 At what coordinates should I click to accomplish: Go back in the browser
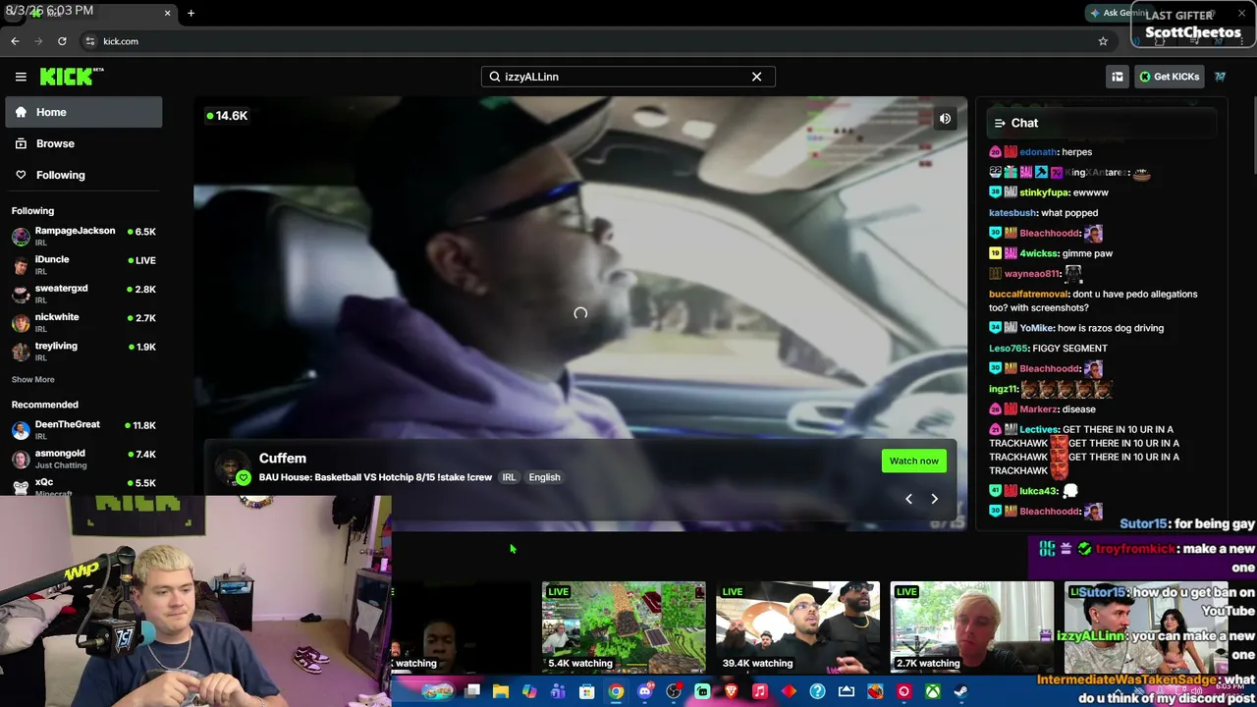[15, 41]
